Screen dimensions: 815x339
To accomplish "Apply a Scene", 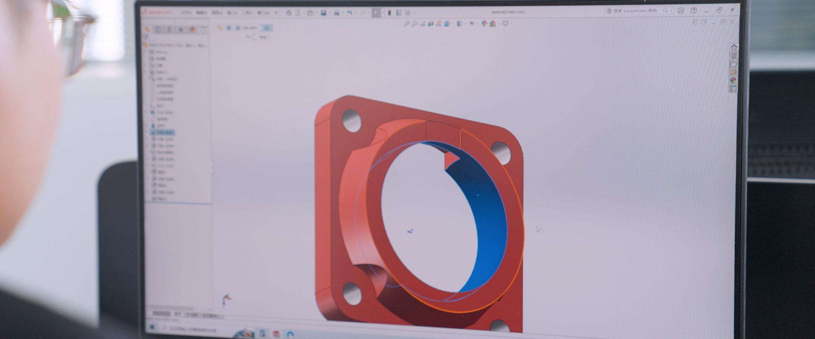I will point(492,24).
